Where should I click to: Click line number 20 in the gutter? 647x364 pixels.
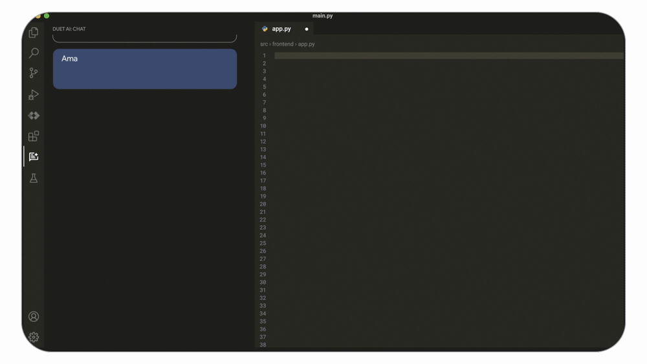(263, 204)
